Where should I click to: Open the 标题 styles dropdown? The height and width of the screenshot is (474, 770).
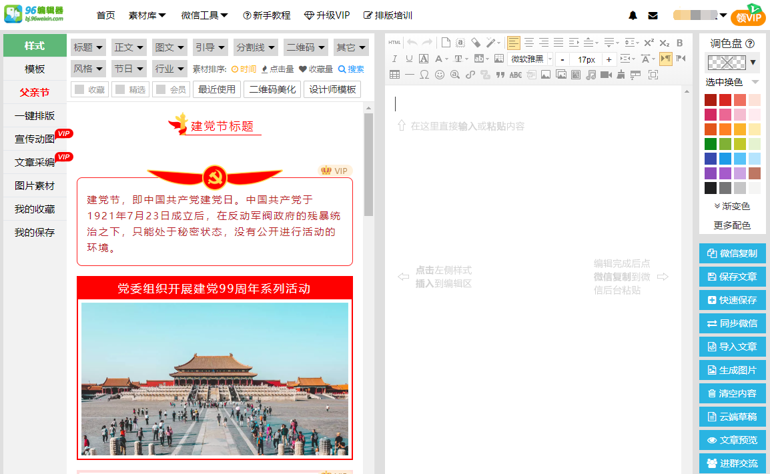point(89,47)
